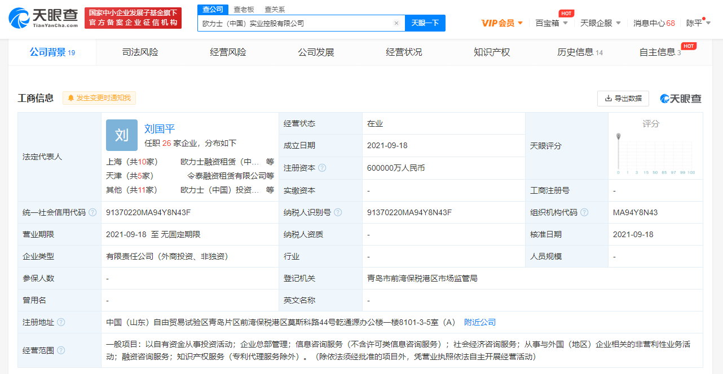Enable 发生变更时通知我 change notification
Image resolution: width=723 pixels, height=374 pixels.
pos(99,98)
